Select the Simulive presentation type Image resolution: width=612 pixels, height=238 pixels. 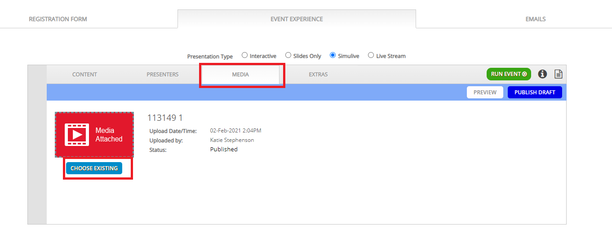pyautogui.click(x=333, y=55)
